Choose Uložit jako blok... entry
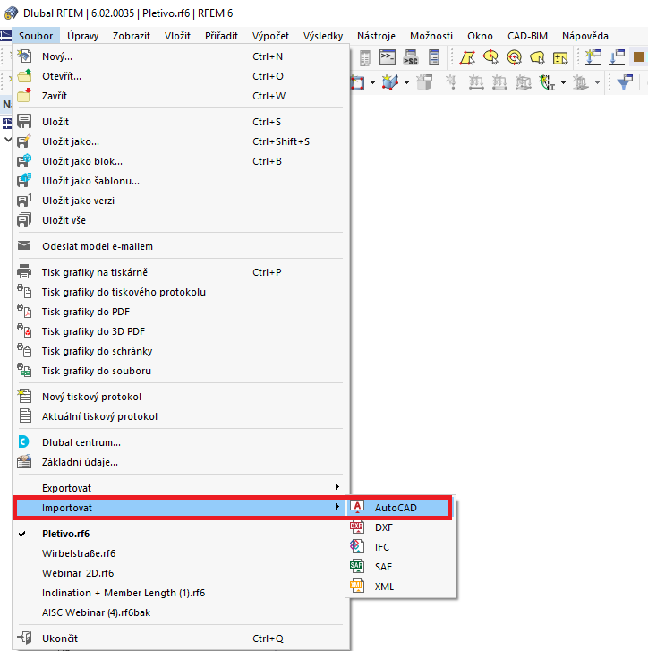This screenshot has width=648, height=651. pos(181,161)
